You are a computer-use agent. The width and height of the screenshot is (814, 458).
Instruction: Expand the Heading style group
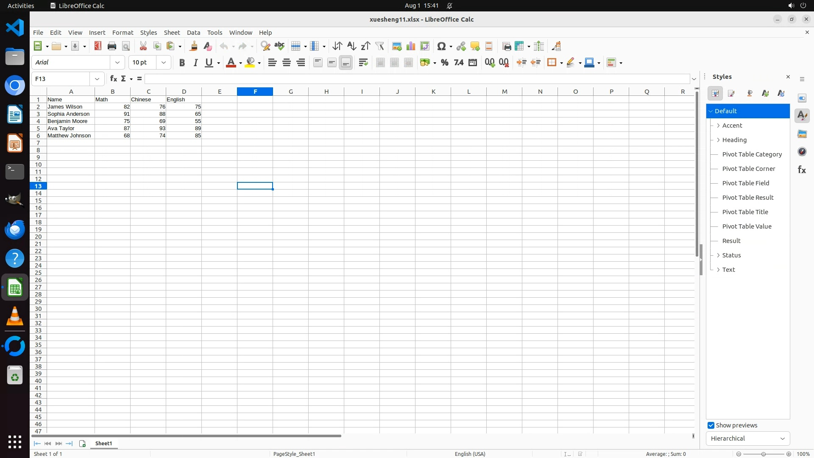click(718, 140)
